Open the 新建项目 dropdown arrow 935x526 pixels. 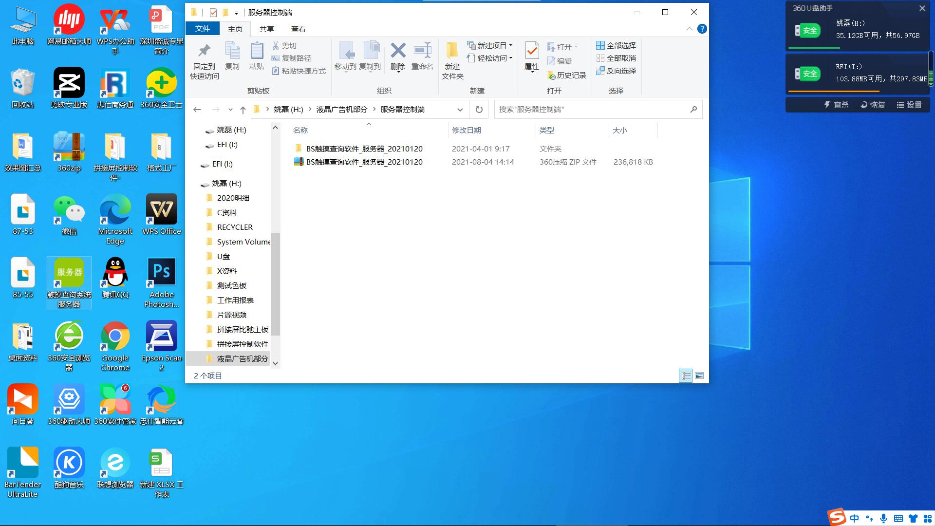click(x=510, y=45)
